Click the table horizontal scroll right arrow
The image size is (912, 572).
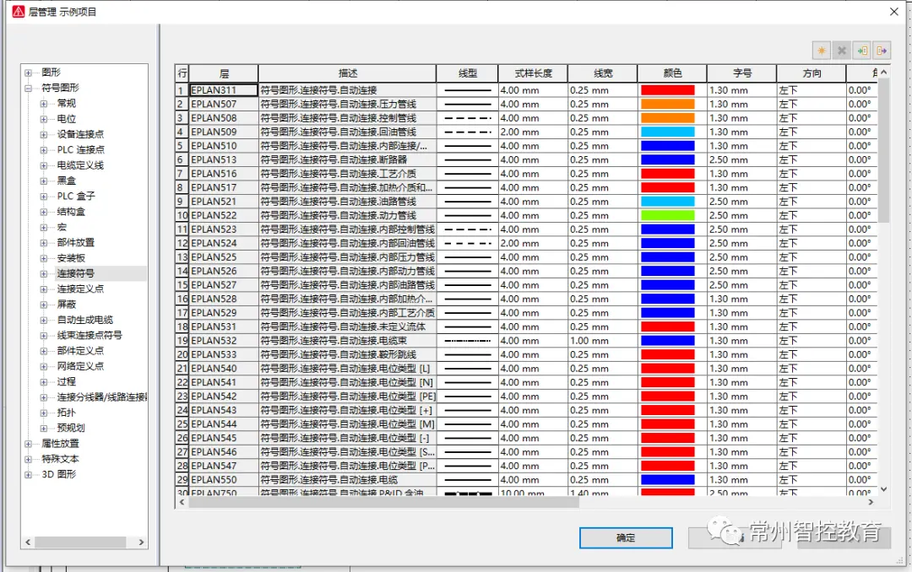(870, 502)
